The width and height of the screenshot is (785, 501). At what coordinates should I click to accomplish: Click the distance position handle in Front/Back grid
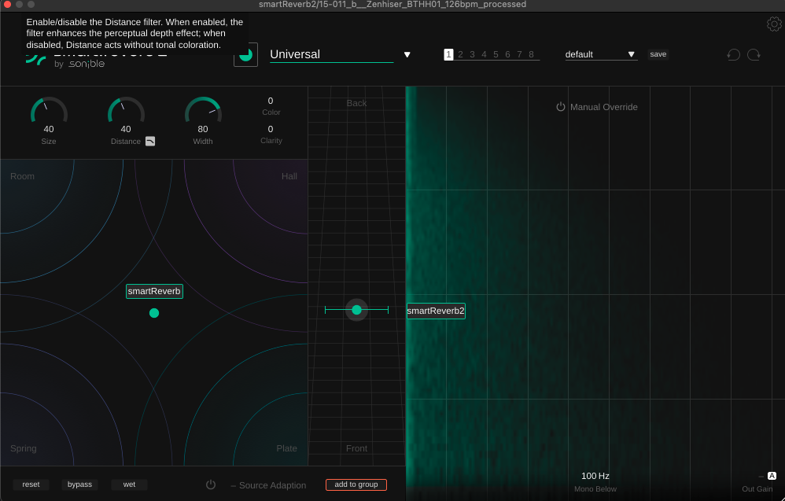click(356, 311)
